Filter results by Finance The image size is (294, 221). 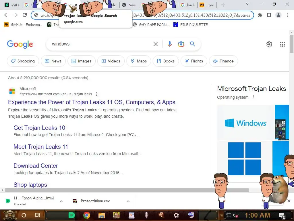click(223, 61)
